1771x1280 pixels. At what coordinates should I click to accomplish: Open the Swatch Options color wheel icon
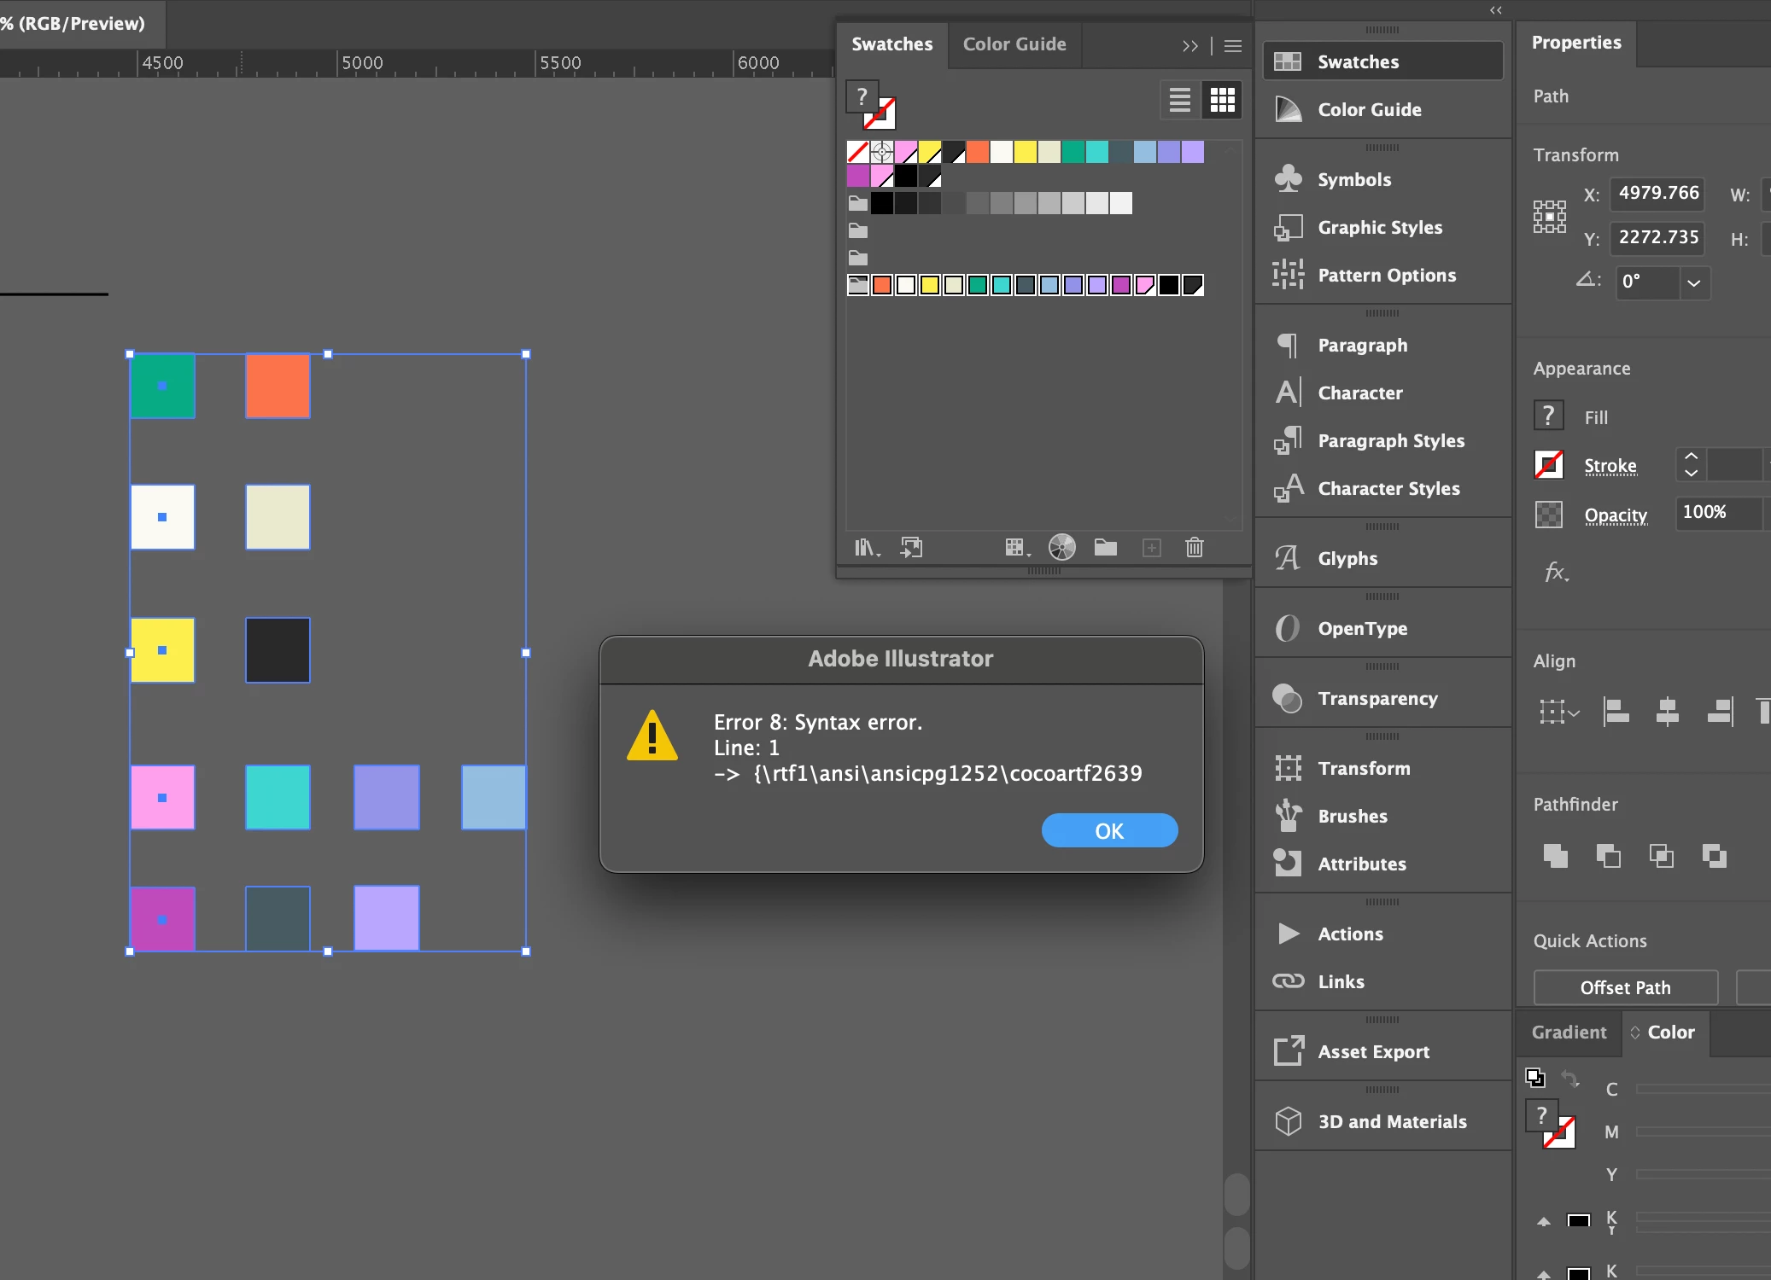pos(1061,548)
